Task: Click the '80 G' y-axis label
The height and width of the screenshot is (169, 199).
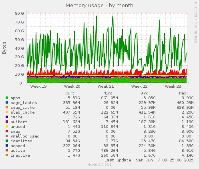Action: [x=19, y=13]
